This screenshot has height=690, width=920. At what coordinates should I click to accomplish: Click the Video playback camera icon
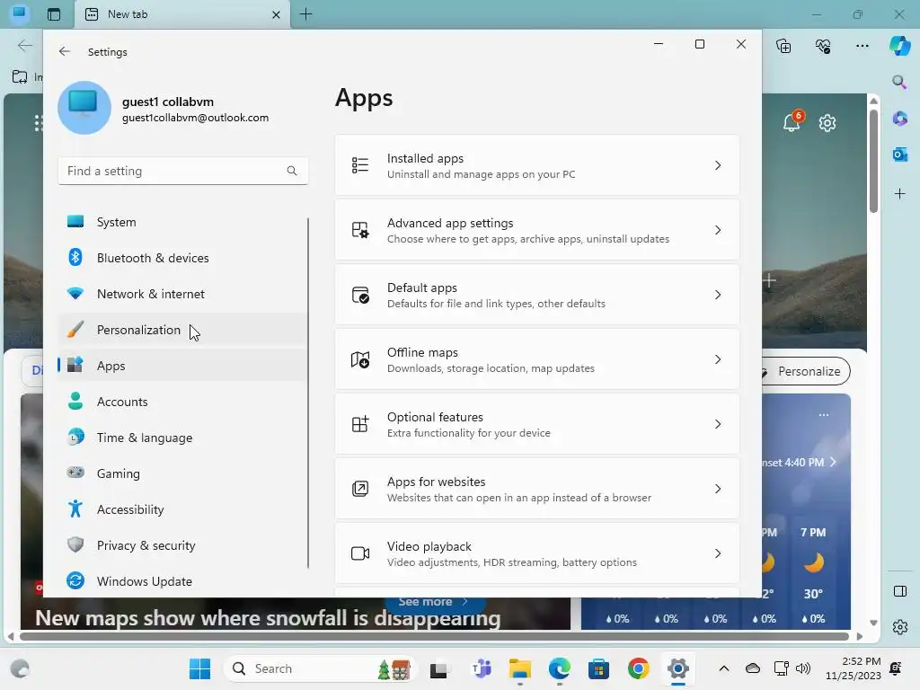coord(360,553)
